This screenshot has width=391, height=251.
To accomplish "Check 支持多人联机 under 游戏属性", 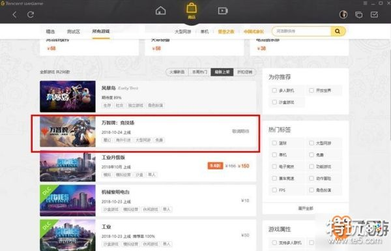I will click(274, 243).
